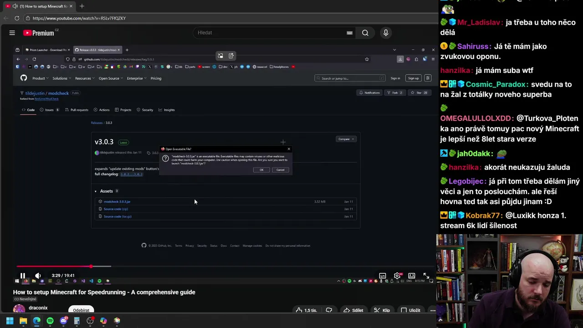Toggle subtitles in YouTube player

click(383, 276)
